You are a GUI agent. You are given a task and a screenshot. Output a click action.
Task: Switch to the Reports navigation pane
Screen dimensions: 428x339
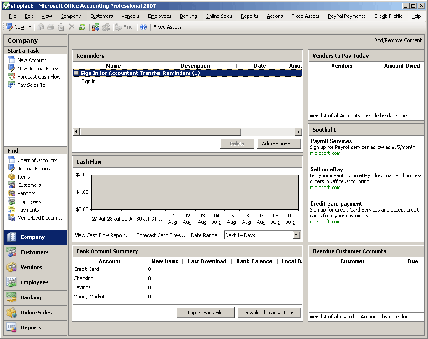coord(35,328)
